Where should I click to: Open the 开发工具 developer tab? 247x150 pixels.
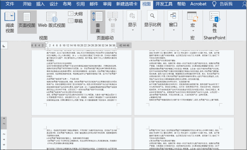[x=164, y=4]
